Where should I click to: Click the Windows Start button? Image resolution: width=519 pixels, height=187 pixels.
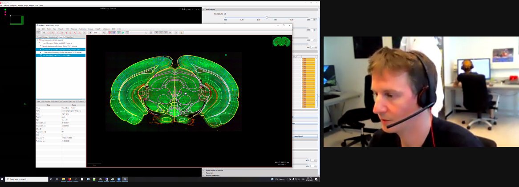click(2, 179)
